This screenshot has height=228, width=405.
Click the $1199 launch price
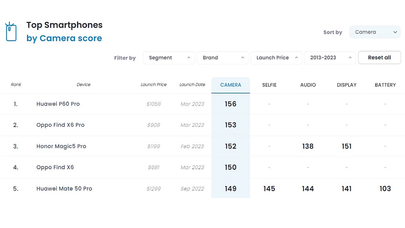[153, 146]
